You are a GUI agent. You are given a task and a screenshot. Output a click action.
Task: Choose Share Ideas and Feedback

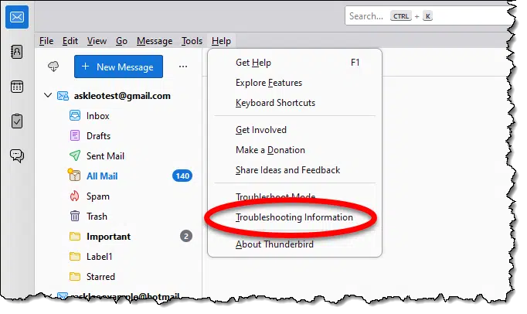(294, 170)
